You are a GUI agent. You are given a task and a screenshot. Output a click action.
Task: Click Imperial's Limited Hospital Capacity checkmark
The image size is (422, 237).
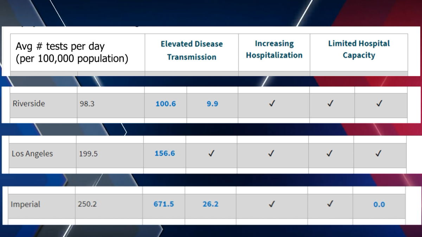point(330,204)
